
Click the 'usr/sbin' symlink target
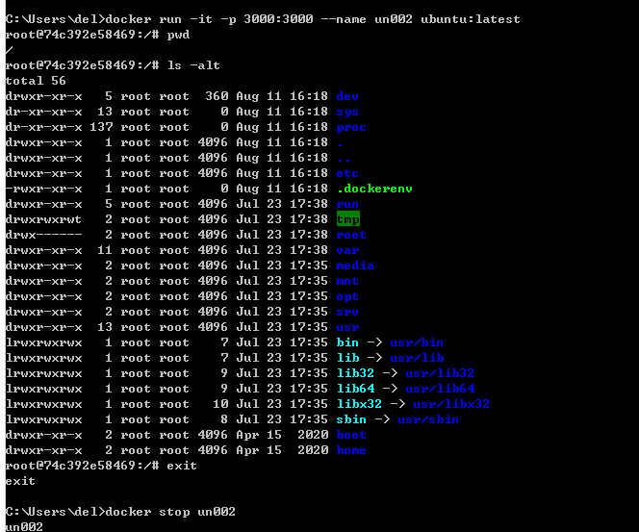[428, 419]
